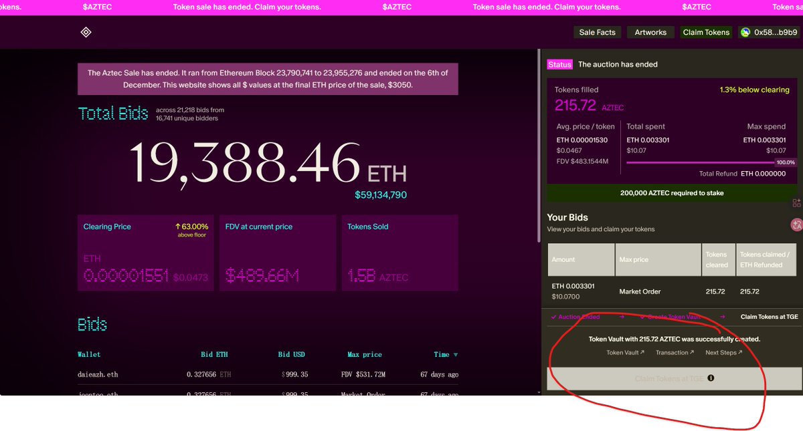Click the Amount column header in Your Bids

[x=581, y=259]
